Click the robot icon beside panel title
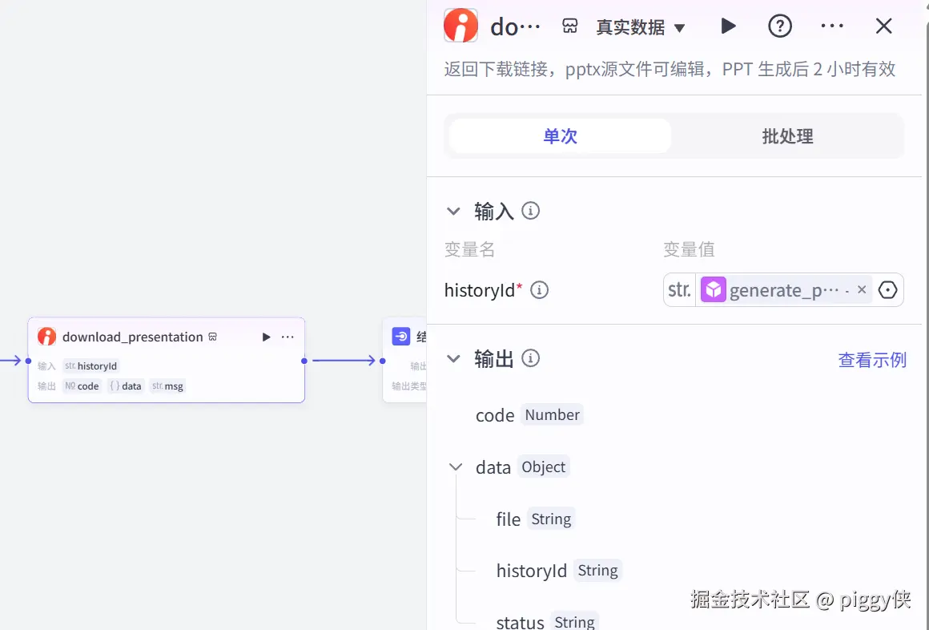The image size is (929, 630). [570, 26]
